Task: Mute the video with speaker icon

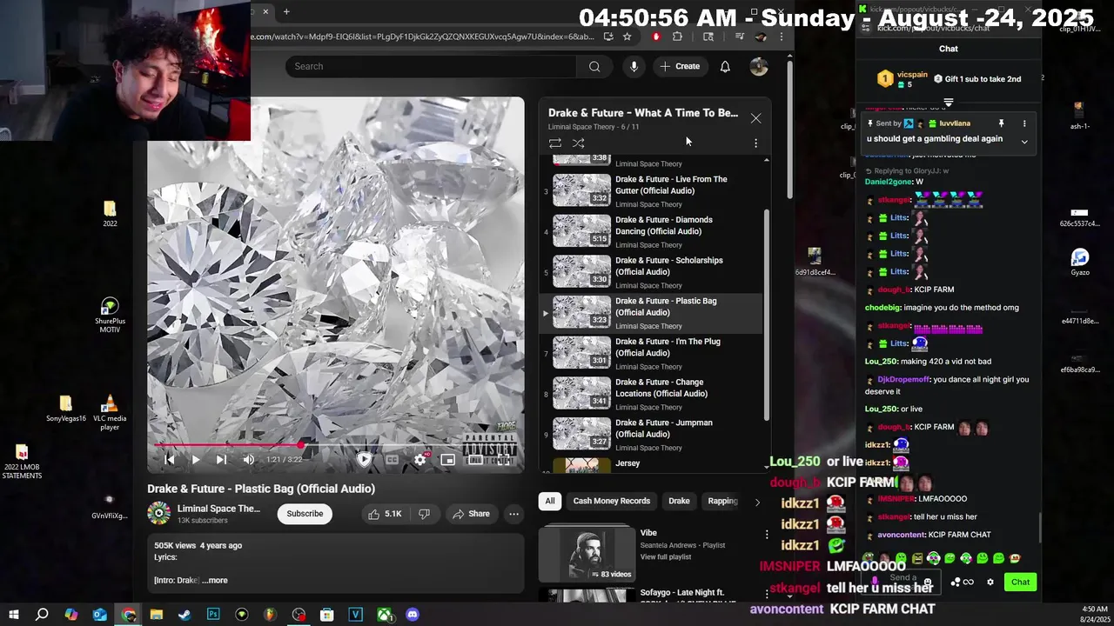Action: 249,459
